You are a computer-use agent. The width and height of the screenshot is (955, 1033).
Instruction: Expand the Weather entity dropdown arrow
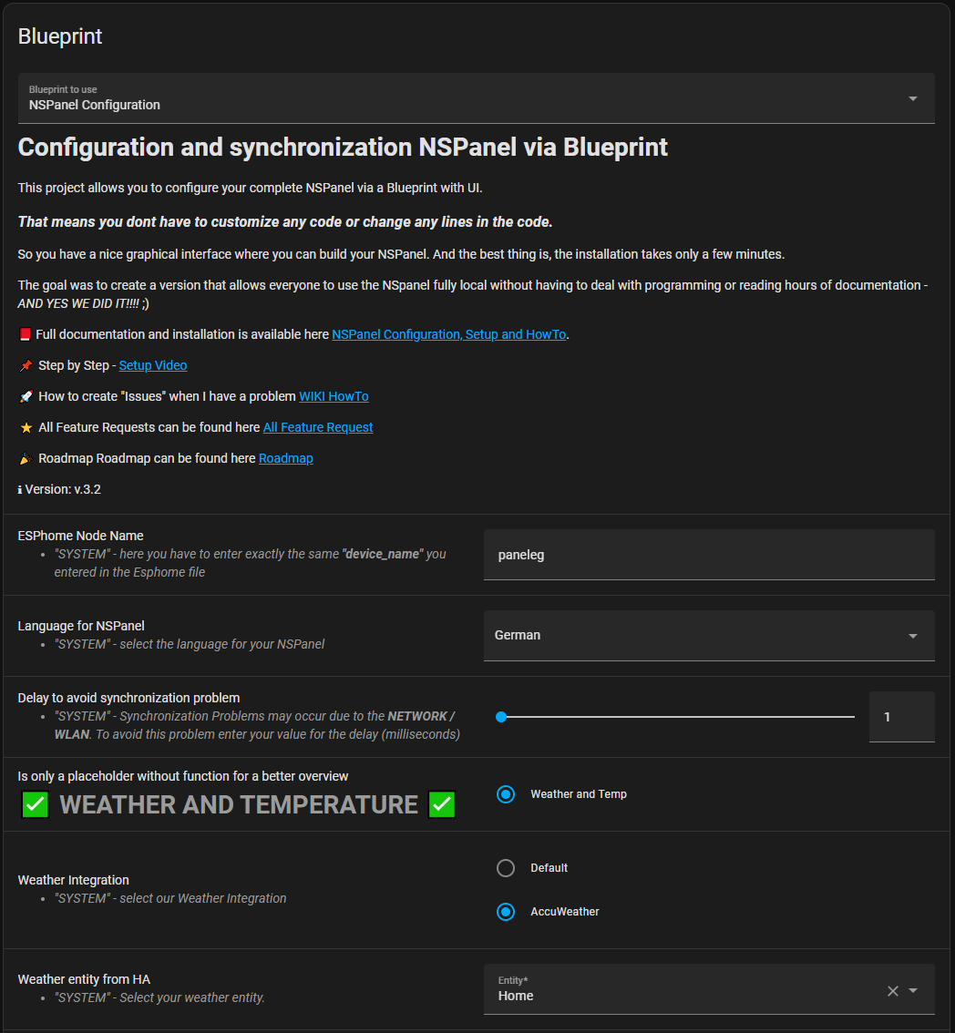(x=913, y=991)
